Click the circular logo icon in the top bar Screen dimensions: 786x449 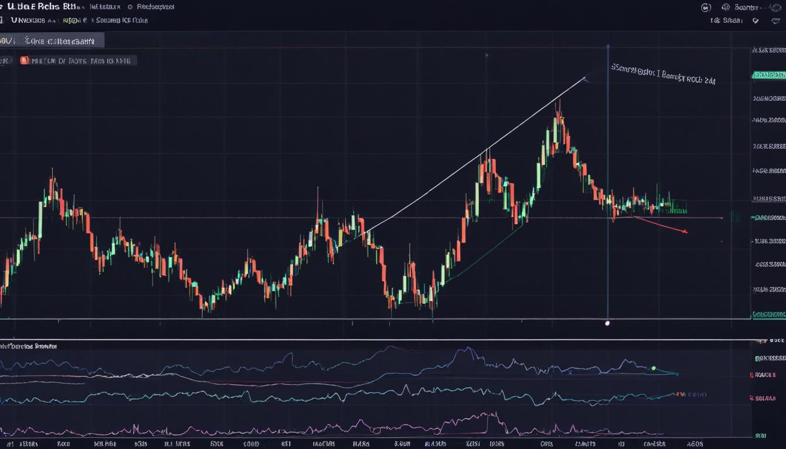pyautogui.click(x=706, y=8)
